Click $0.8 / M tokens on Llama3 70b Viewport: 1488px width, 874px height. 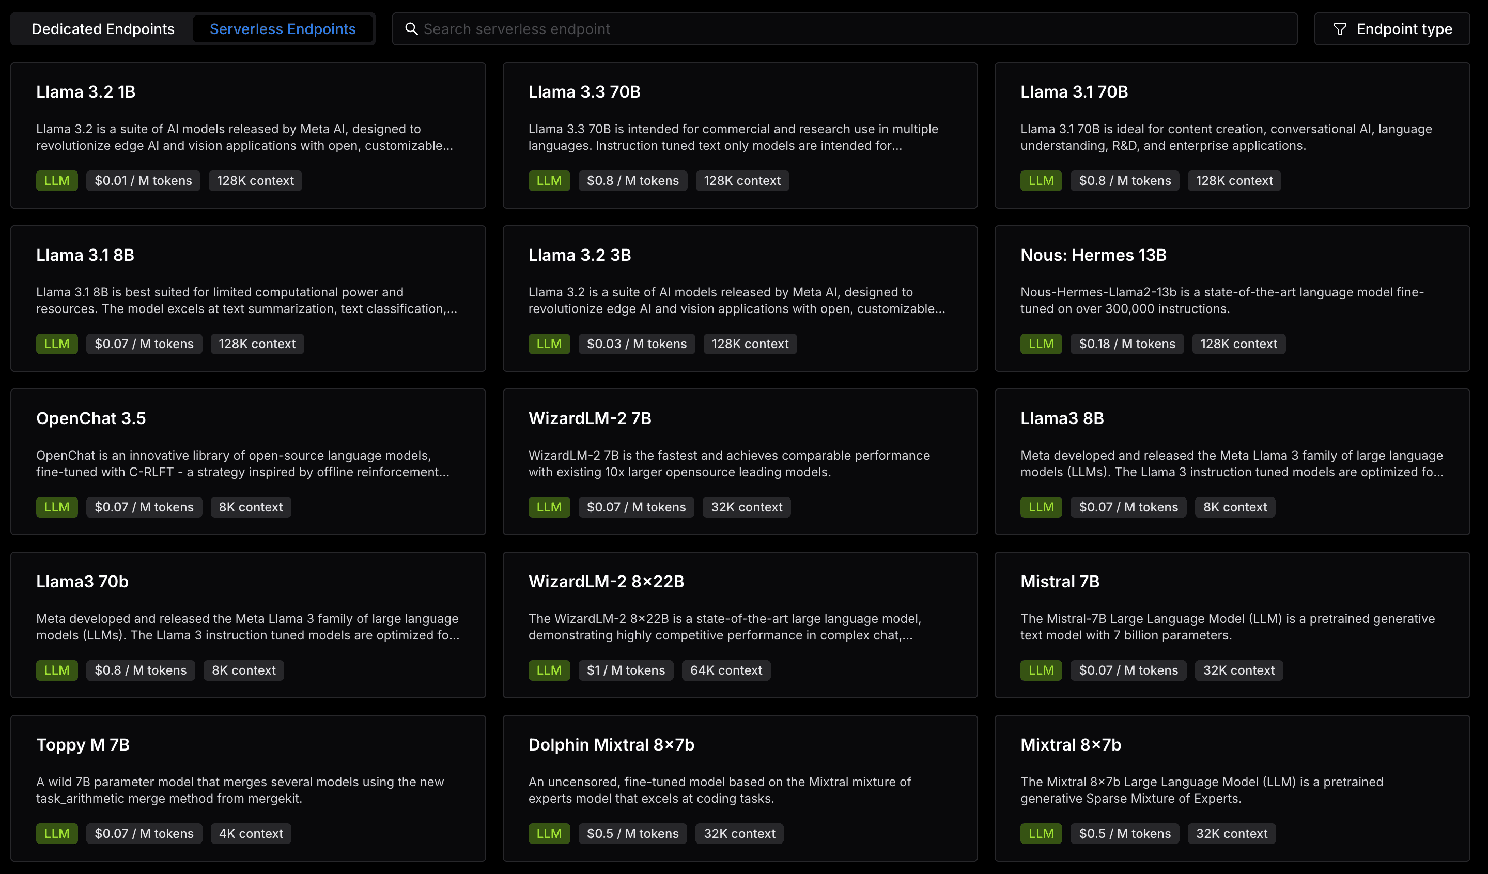(141, 670)
